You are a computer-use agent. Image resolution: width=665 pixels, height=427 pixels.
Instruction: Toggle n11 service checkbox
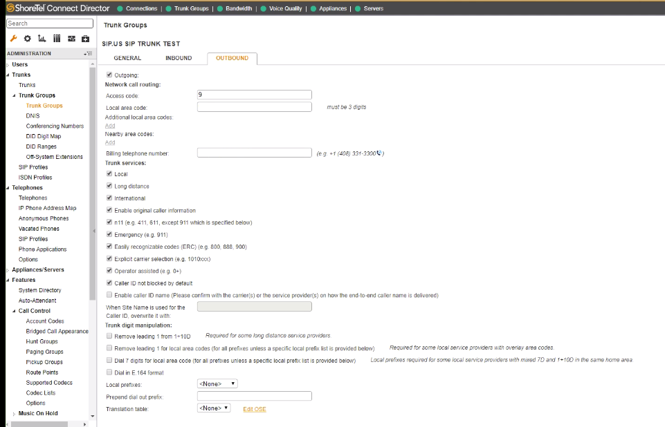[109, 222]
